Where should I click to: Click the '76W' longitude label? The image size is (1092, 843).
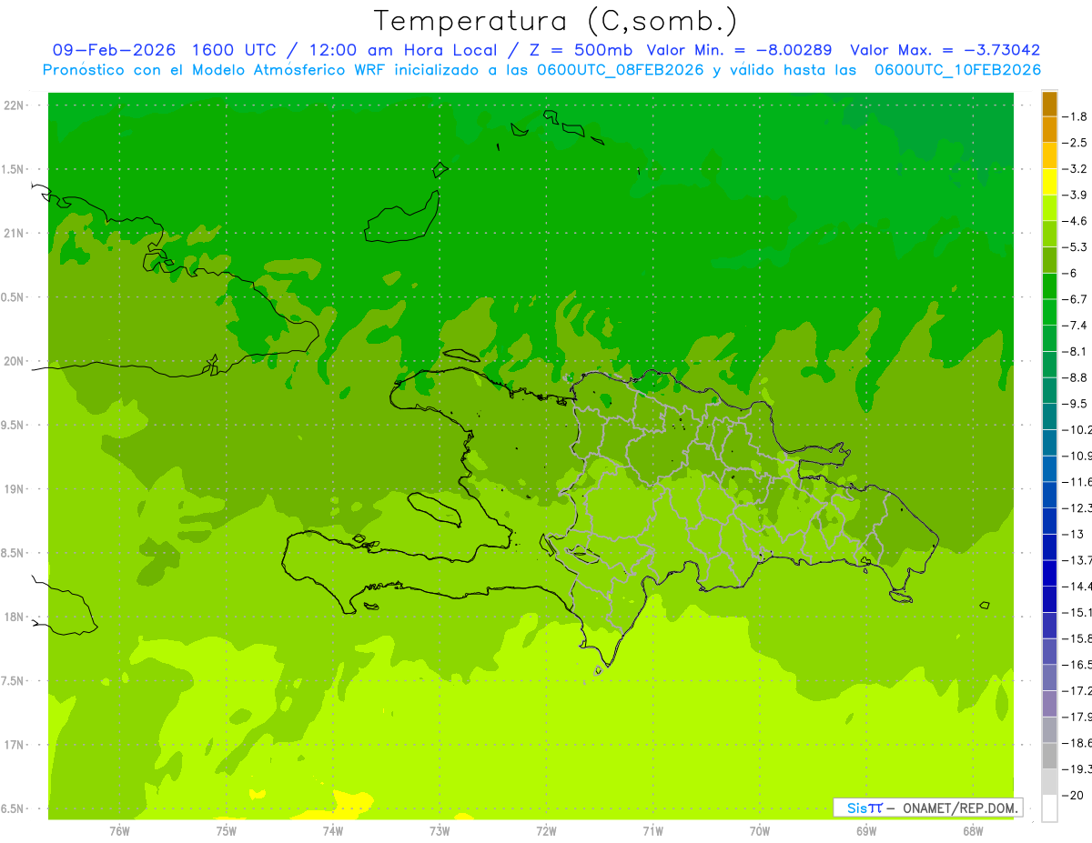coord(119,831)
